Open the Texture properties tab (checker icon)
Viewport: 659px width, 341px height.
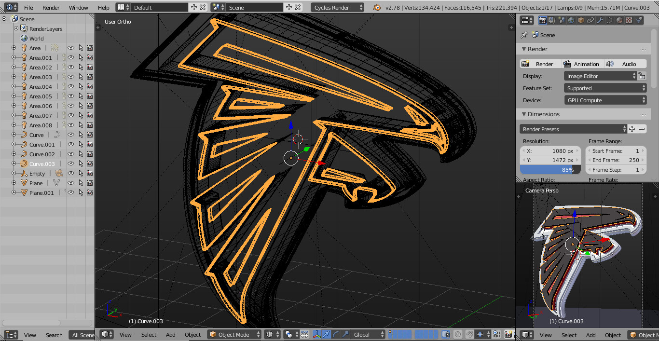[629, 20]
